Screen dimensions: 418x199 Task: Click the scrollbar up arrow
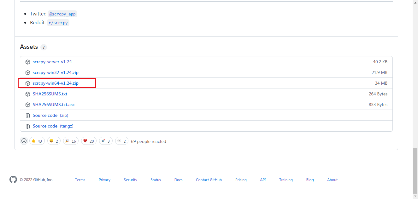[415, 2]
